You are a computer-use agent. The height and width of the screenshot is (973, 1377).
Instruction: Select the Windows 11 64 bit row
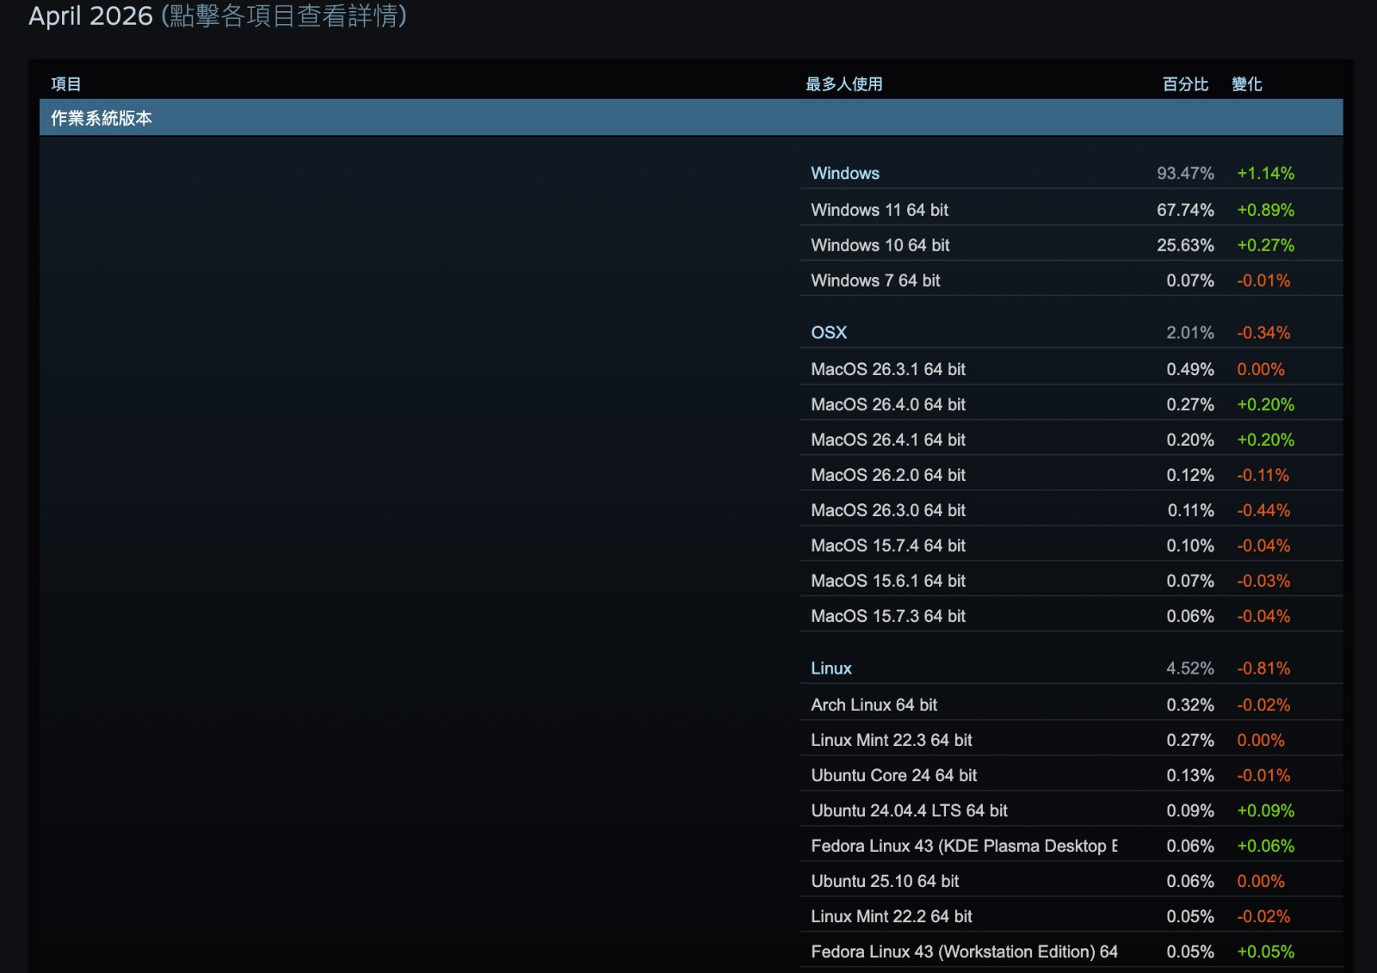coord(1071,210)
